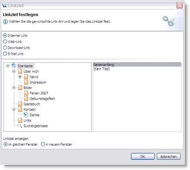The height and width of the screenshot is (170, 190).
Task: Click the info icon beside instructions
Action: pyautogui.click(x=5, y=22)
